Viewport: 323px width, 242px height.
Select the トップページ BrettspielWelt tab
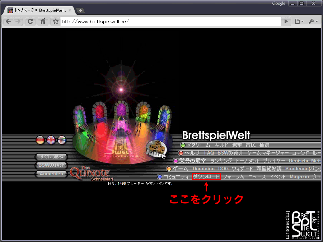pyautogui.click(x=39, y=10)
